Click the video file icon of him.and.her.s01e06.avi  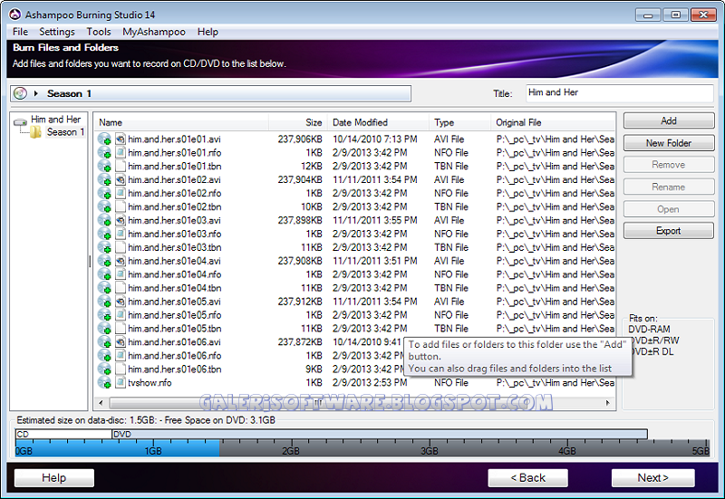(x=121, y=342)
